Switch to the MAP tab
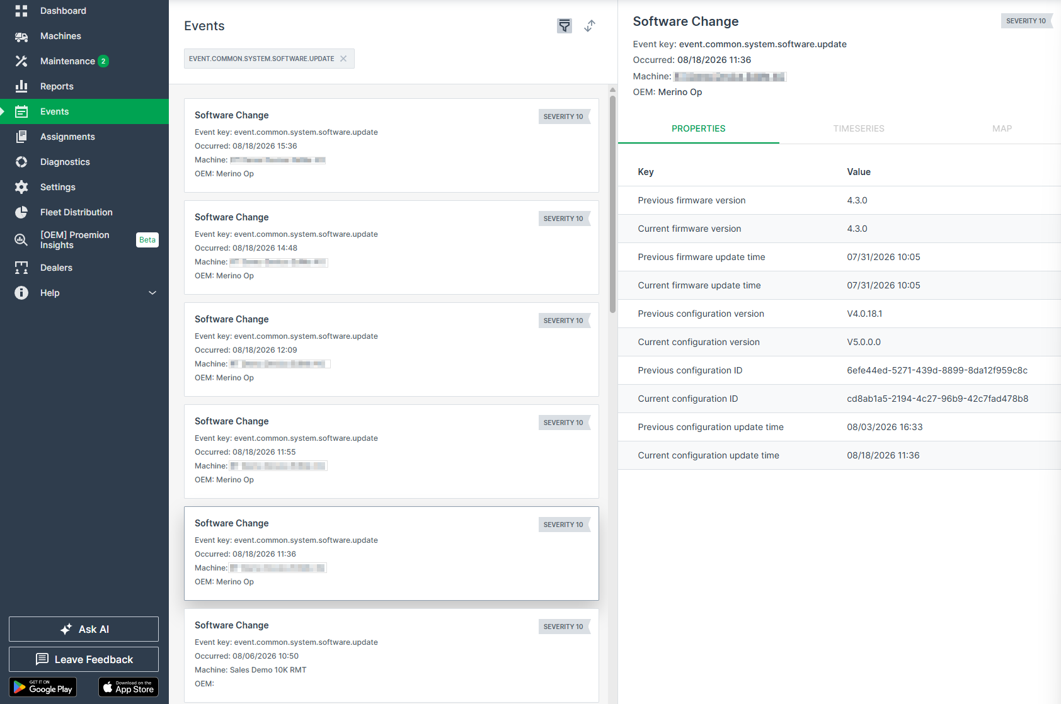The width and height of the screenshot is (1061, 704). [x=1002, y=128]
